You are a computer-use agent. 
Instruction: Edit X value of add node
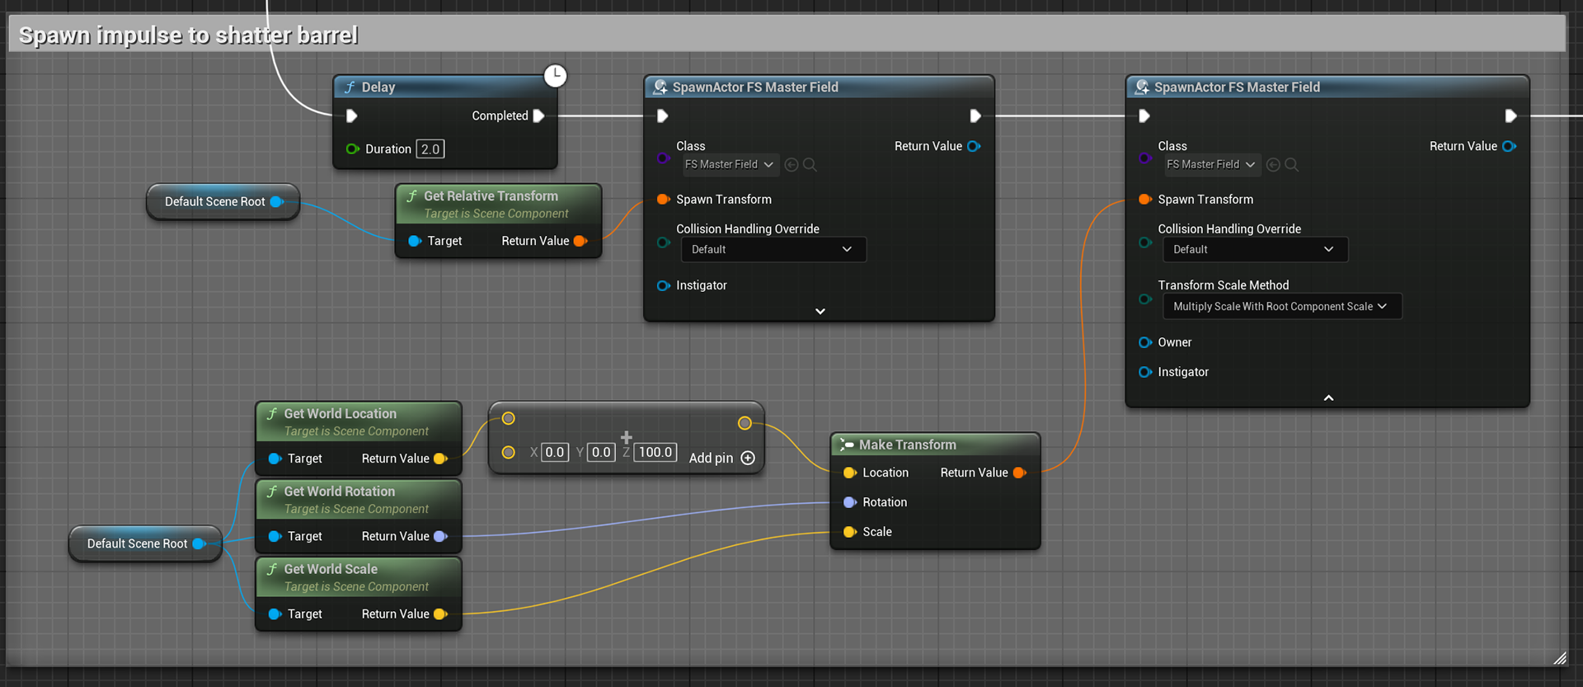pos(555,453)
